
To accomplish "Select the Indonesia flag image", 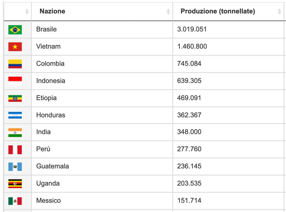I will (x=15, y=81).
